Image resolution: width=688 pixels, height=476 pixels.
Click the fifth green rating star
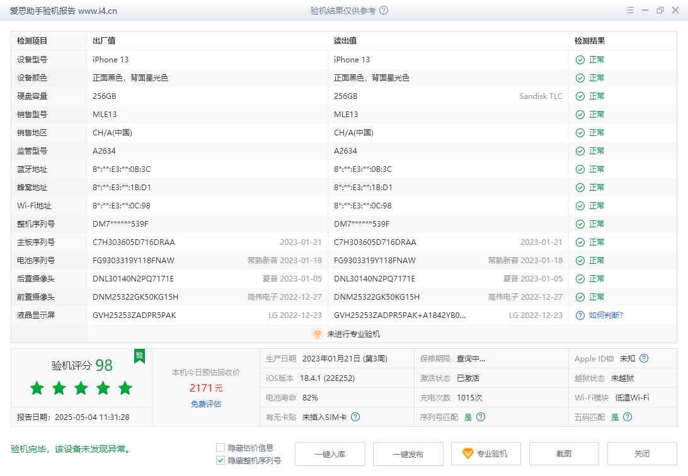click(x=125, y=388)
